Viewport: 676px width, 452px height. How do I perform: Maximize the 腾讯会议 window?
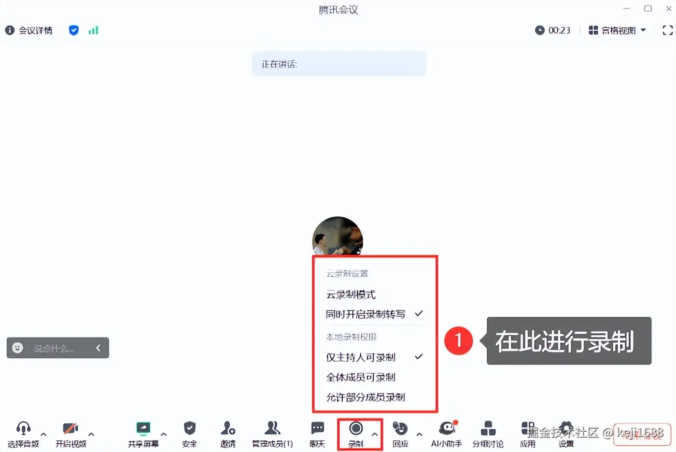coord(648,9)
